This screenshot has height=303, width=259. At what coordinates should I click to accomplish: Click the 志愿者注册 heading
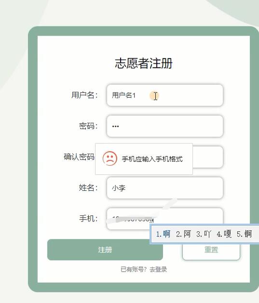(144, 63)
